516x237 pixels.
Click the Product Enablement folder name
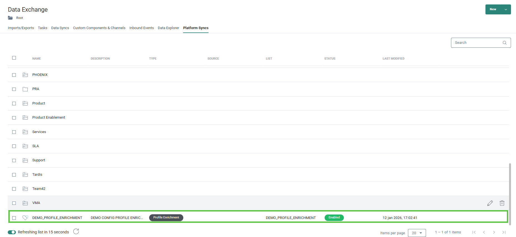tap(49, 118)
